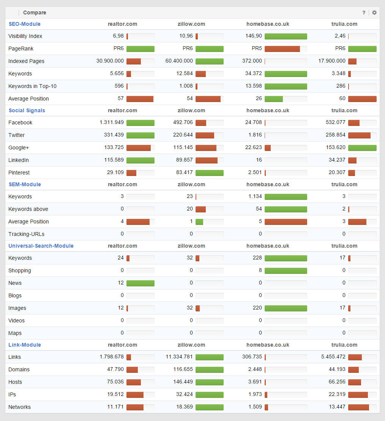Select the zillow.com column header

[191, 24]
